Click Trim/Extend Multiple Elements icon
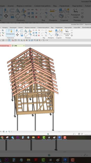91x163 pixels. pyautogui.click(x=36, y=35)
